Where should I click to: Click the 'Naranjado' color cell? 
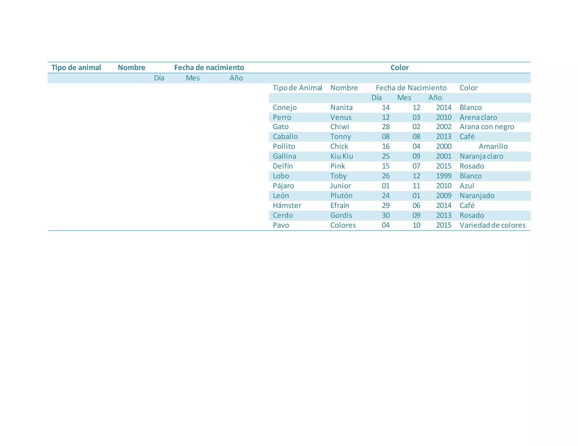[477, 196]
